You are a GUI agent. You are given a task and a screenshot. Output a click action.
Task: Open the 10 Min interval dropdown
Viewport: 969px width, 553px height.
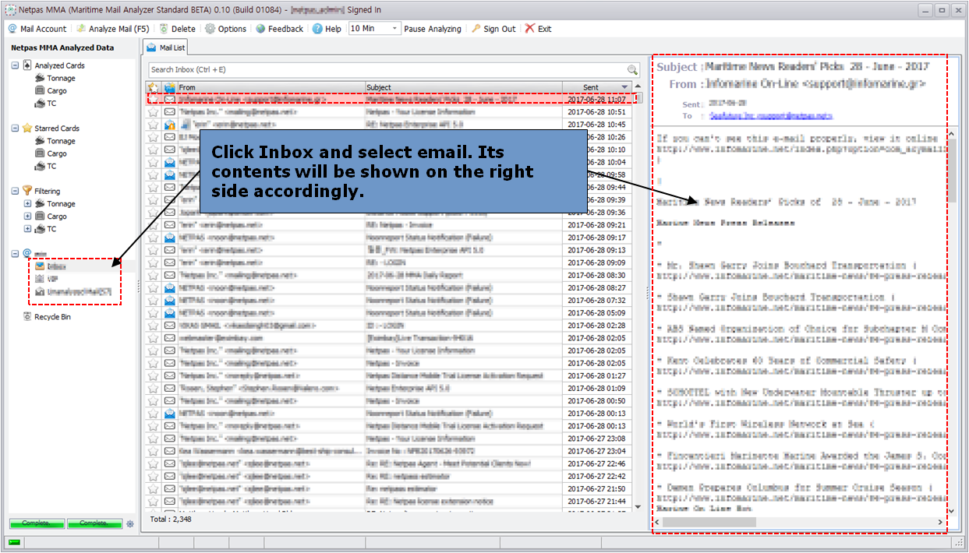(395, 29)
